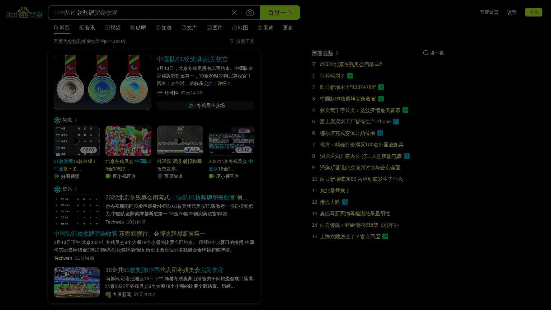
Task: Open the 资讯 medal table thumbnail
Action: (77, 210)
